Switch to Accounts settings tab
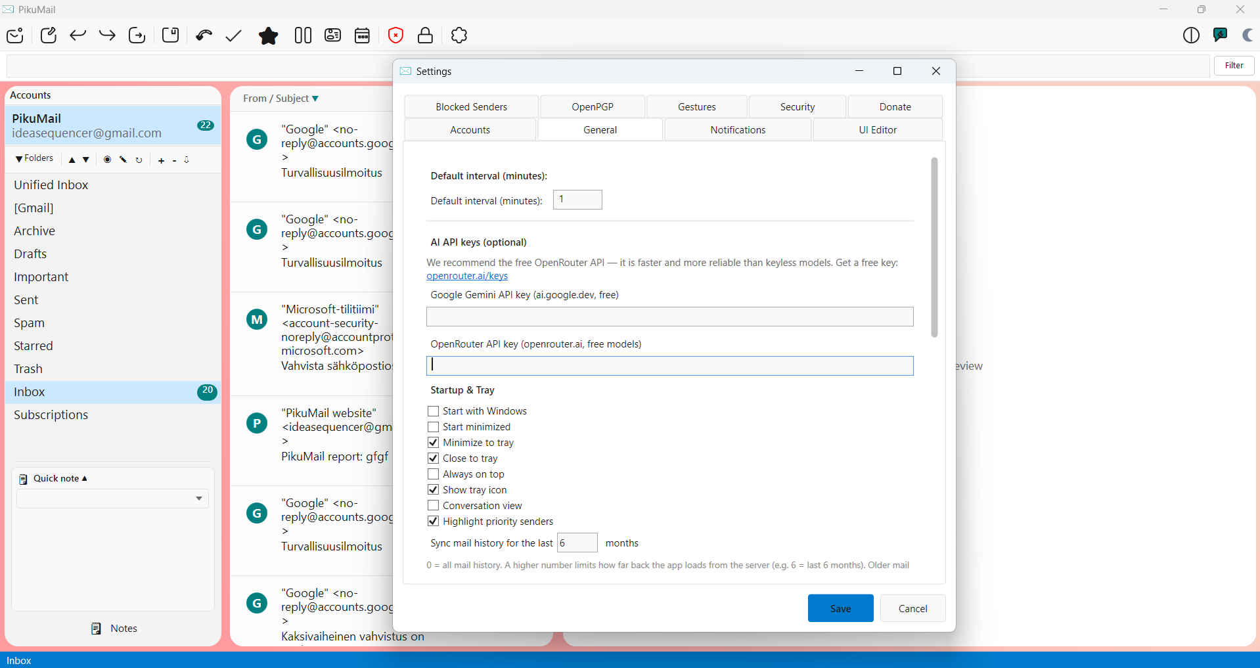This screenshot has height=668, width=1260. click(x=470, y=129)
